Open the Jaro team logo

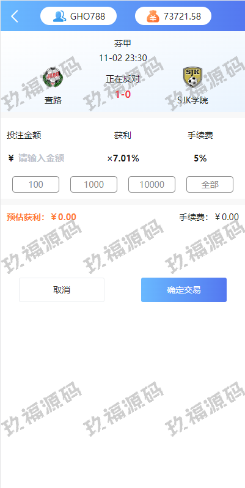click(x=53, y=78)
